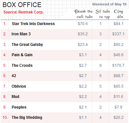Image resolution: width=129 pixels, height=123 pixels.
Task: Click The Great Gatsby movie title
Action: point(27,45)
